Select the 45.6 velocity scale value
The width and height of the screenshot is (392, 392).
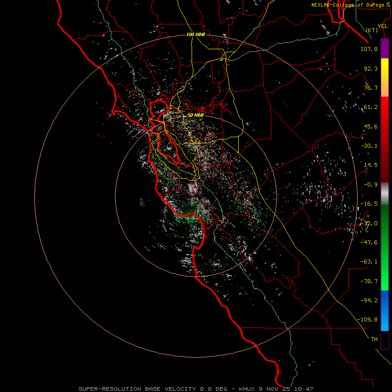[371, 126]
